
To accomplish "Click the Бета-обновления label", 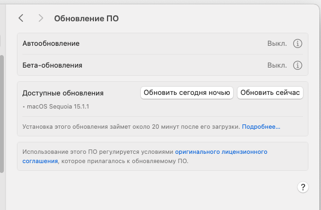I will [x=52, y=65].
